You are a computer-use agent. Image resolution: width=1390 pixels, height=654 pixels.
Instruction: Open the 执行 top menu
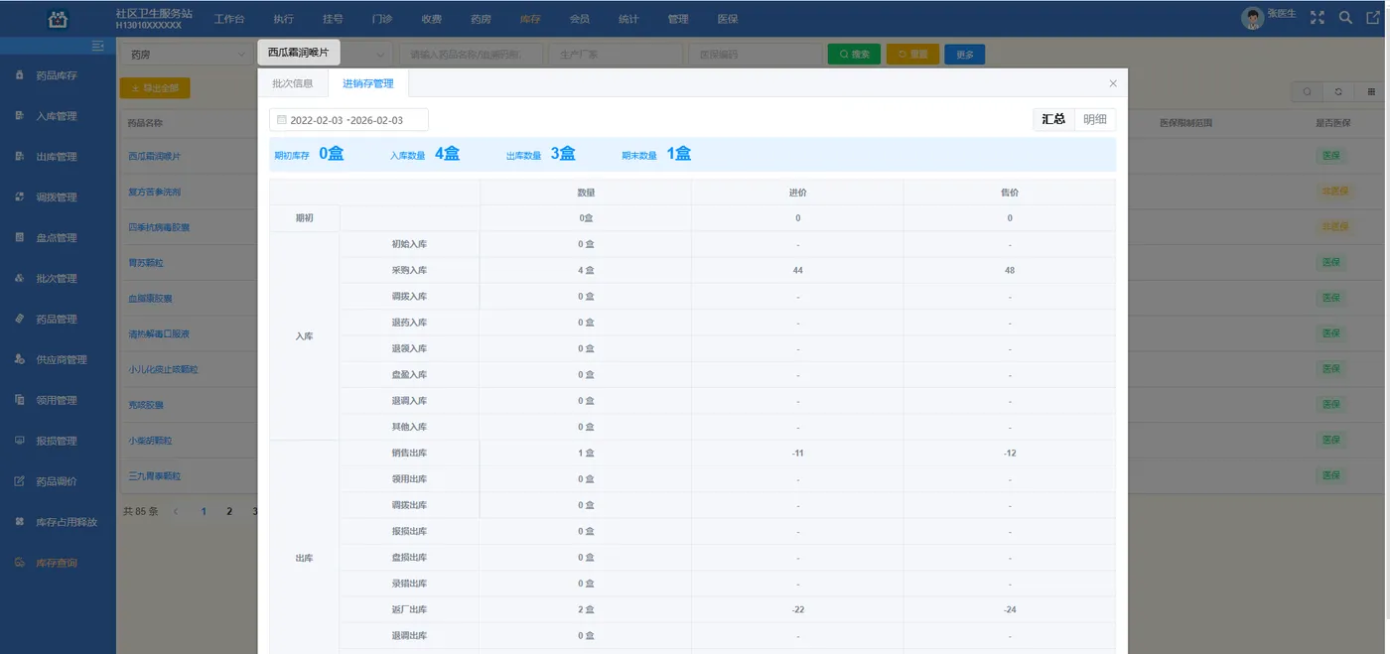284,19
